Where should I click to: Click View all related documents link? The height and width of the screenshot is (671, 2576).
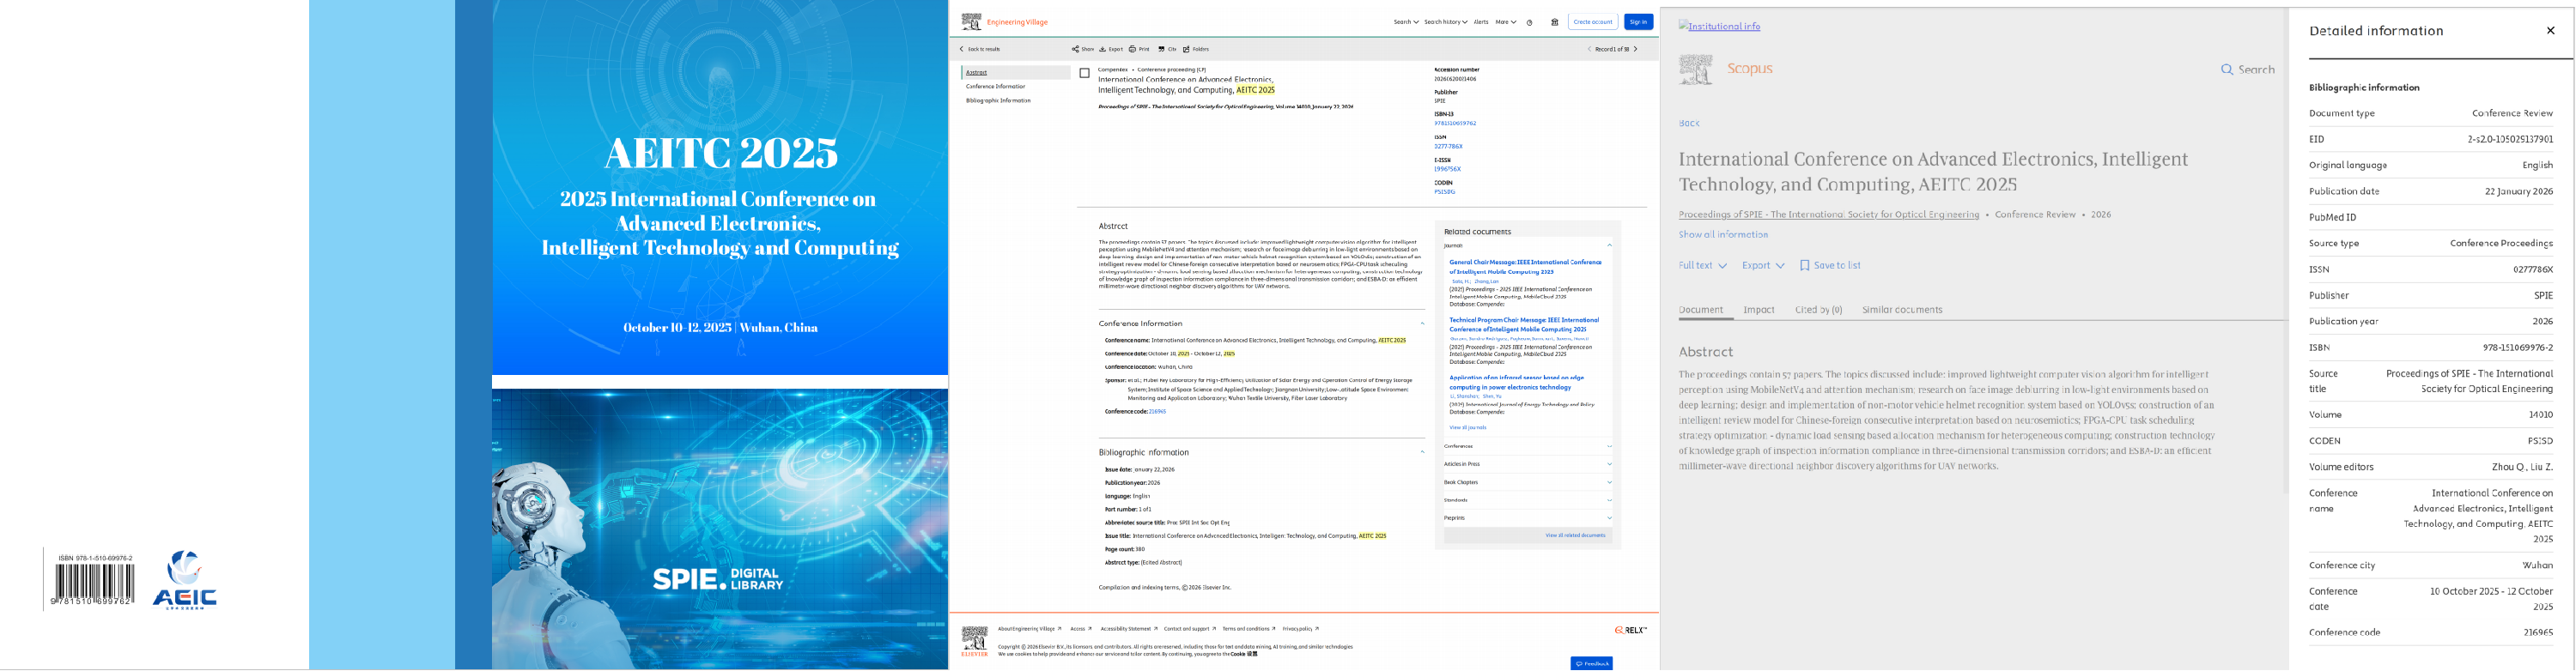point(1575,536)
